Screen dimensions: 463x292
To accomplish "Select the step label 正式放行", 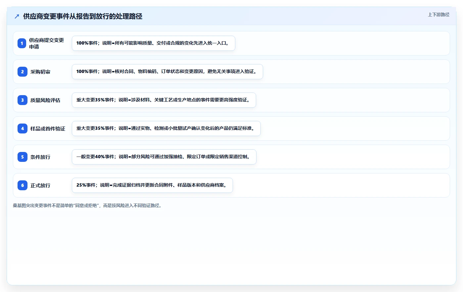I will pyautogui.click(x=40, y=185).
